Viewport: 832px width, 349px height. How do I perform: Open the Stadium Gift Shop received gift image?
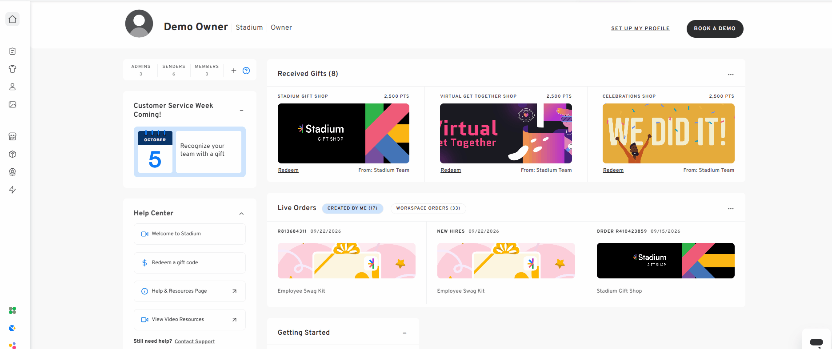click(344, 133)
